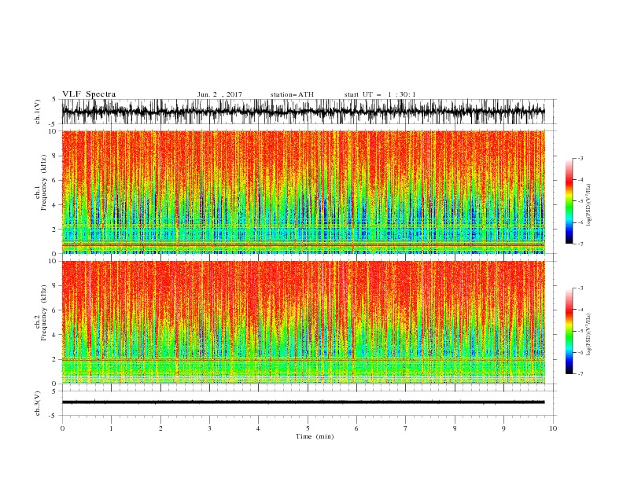Click time axis tick label "5"
The width and height of the screenshot is (623, 481).
tap(308, 428)
